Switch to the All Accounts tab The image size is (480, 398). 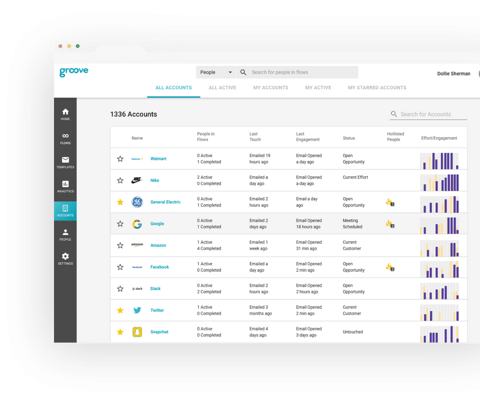[173, 88]
